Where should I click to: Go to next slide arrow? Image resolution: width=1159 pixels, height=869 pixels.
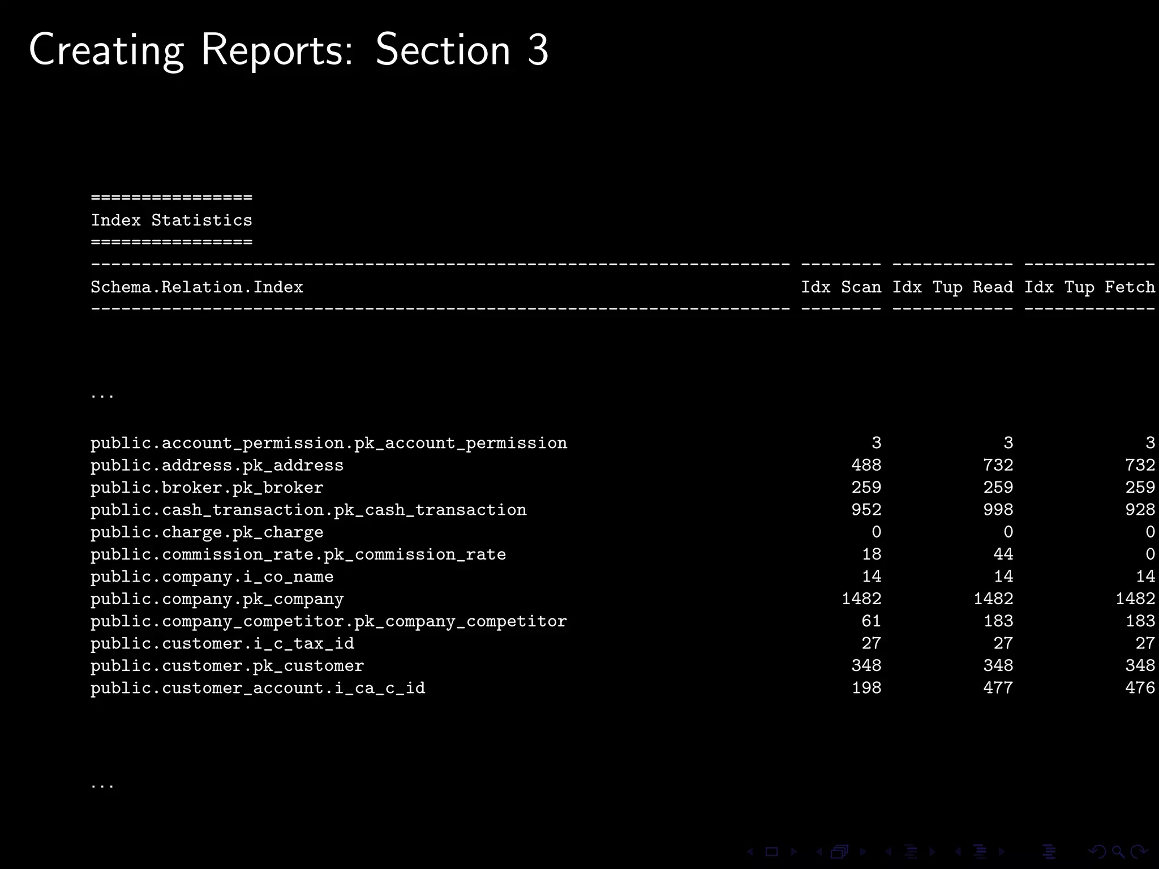794,851
